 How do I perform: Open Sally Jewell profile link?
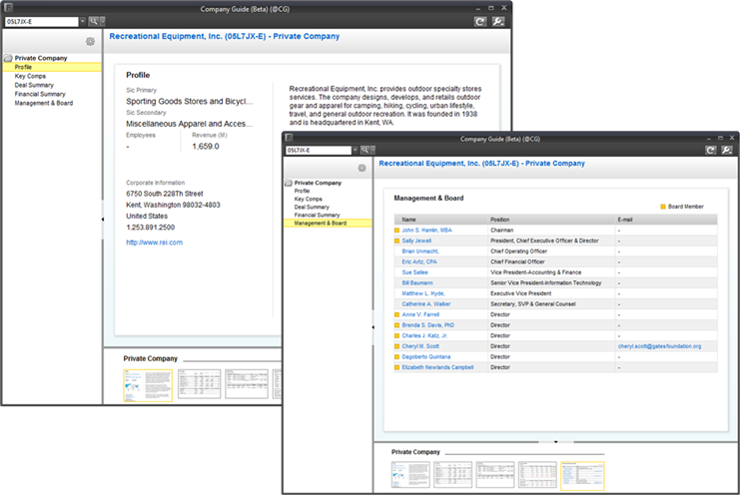point(416,241)
